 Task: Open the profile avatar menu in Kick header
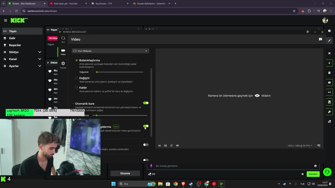pyautogui.click(x=325, y=20)
